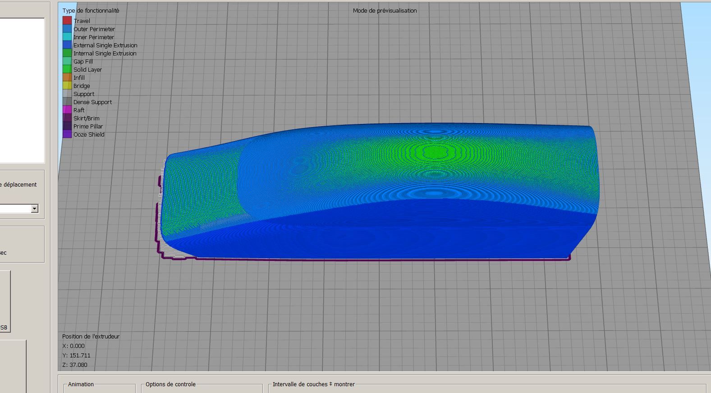The width and height of the screenshot is (711, 393).
Task: Click the white list box in left panel
Action: click(22, 90)
